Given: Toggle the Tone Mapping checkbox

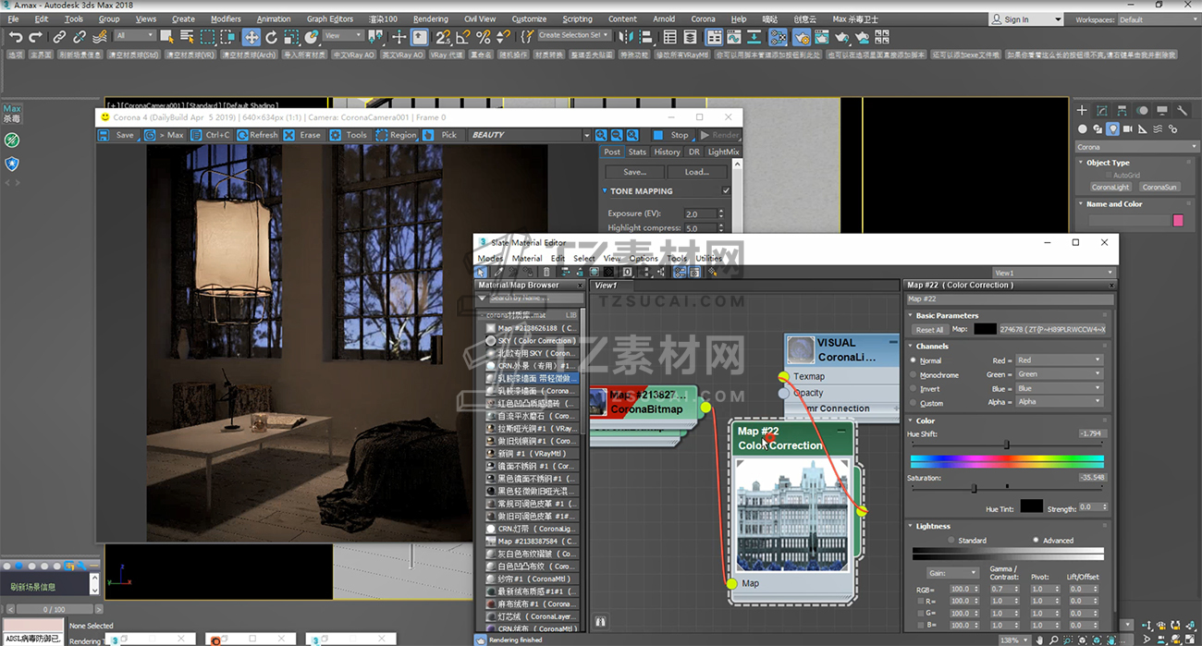Looking at the screenshot, I should pos(726,191).
